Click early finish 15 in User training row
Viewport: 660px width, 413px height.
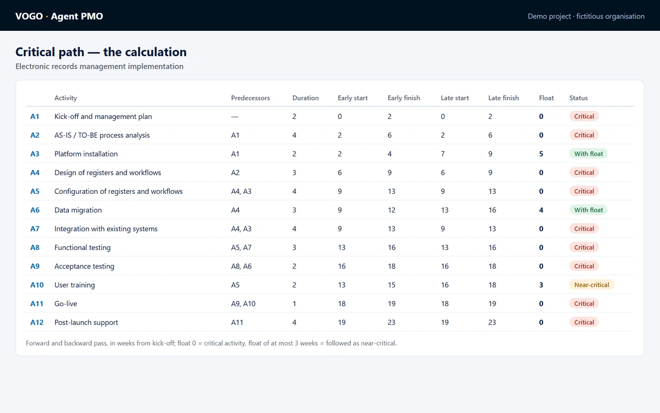(x=392, y=285)
